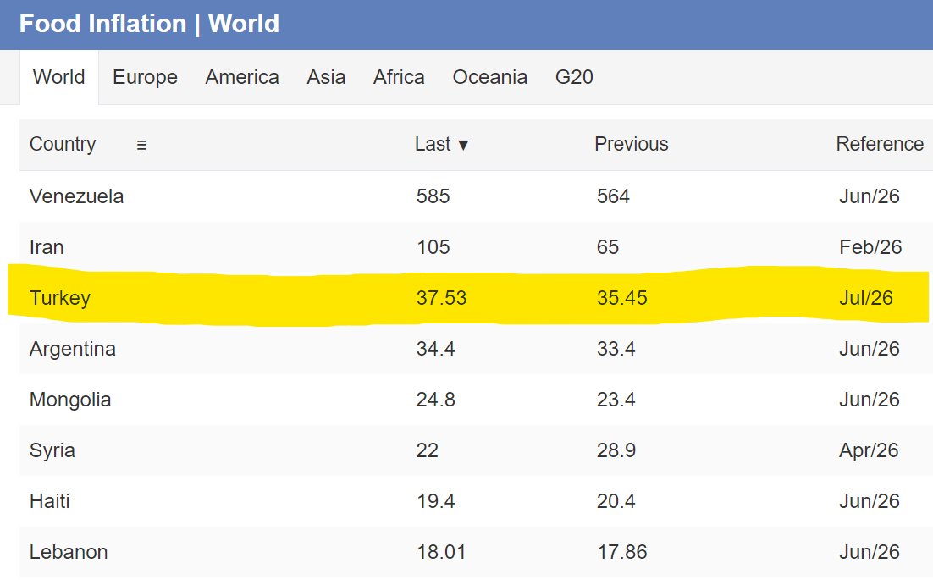
Task: Open the Haiti country link
Action: [49, 501]
